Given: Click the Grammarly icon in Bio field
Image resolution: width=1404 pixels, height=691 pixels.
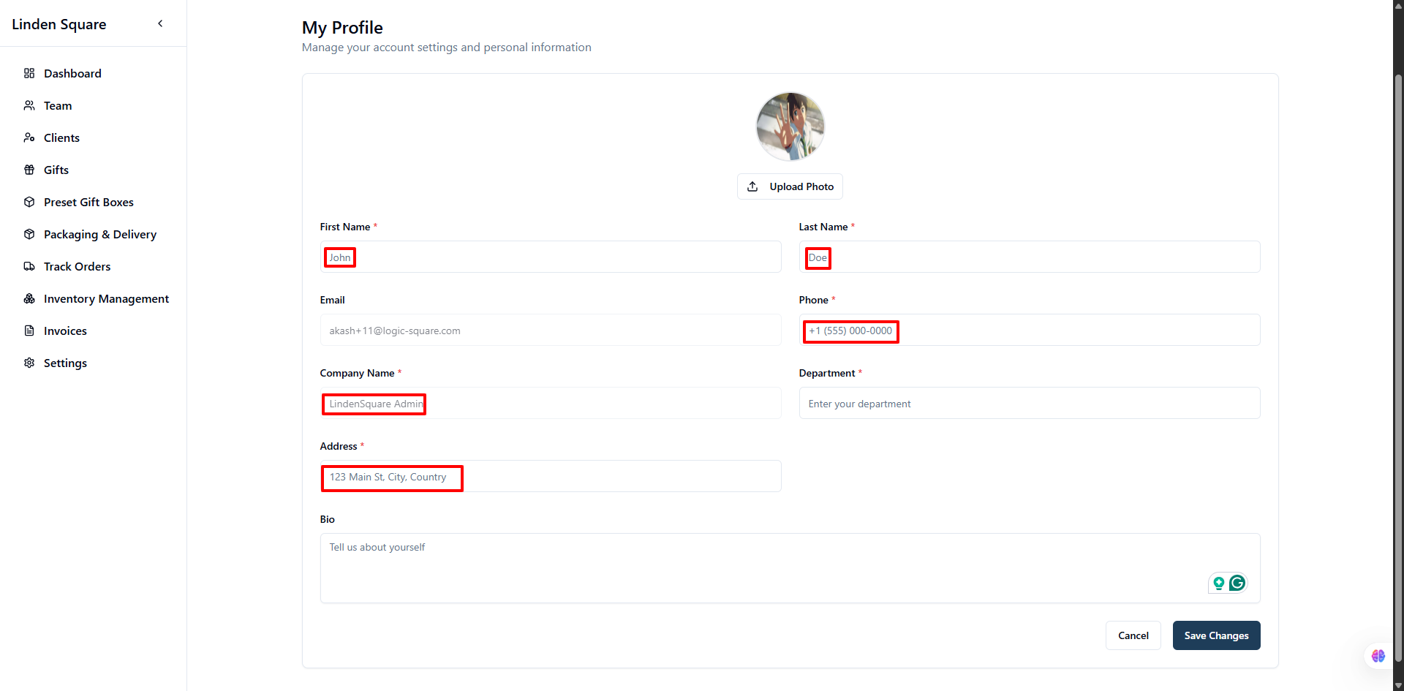Looking at the screenshot, I should pyautogui.click(x=1237, y=583).
